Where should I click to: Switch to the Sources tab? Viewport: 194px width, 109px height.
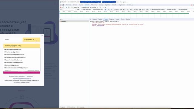pyautogui.click(x=81, y=5)
